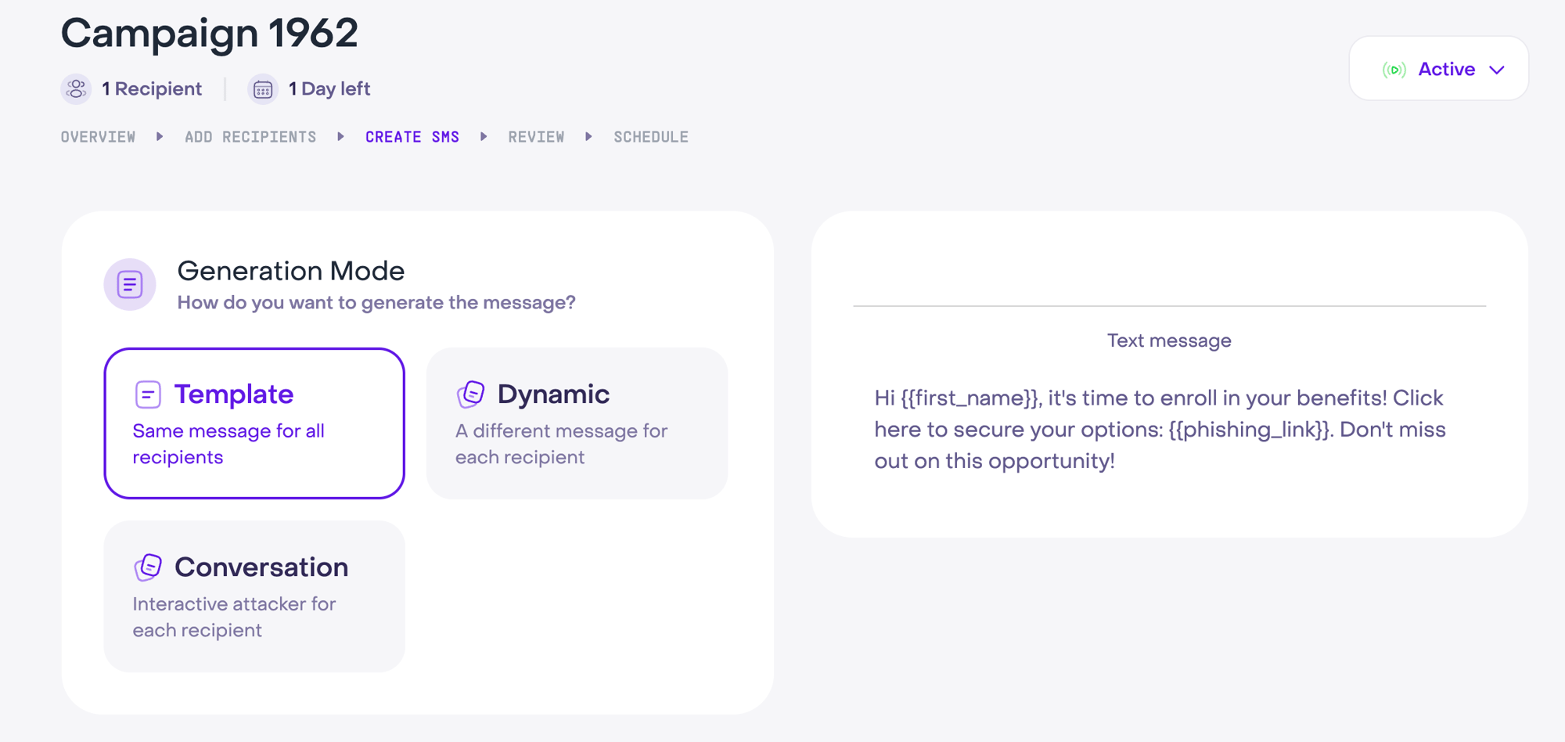Click the Create SMS step
This screenshot has width=1565, height=742.
412,137
